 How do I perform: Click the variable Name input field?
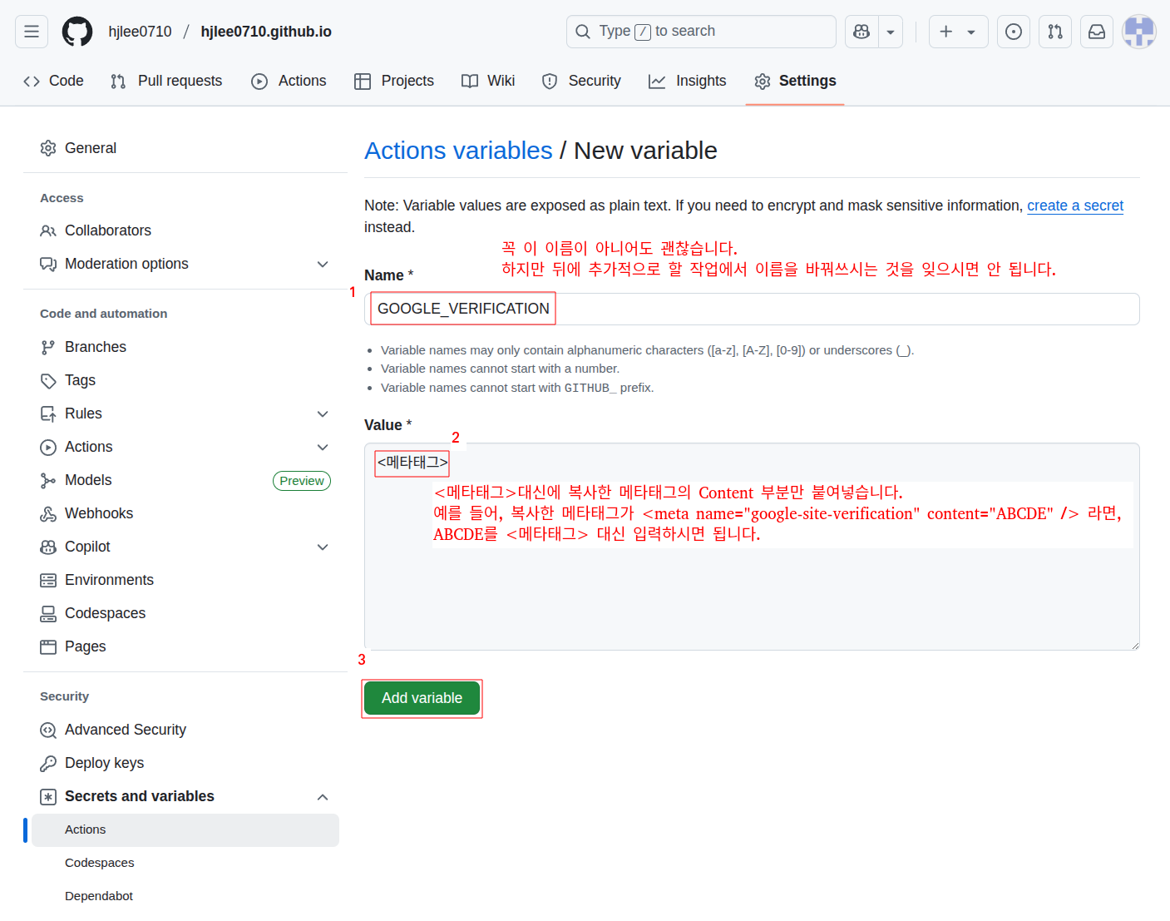(x=832, y=309)
